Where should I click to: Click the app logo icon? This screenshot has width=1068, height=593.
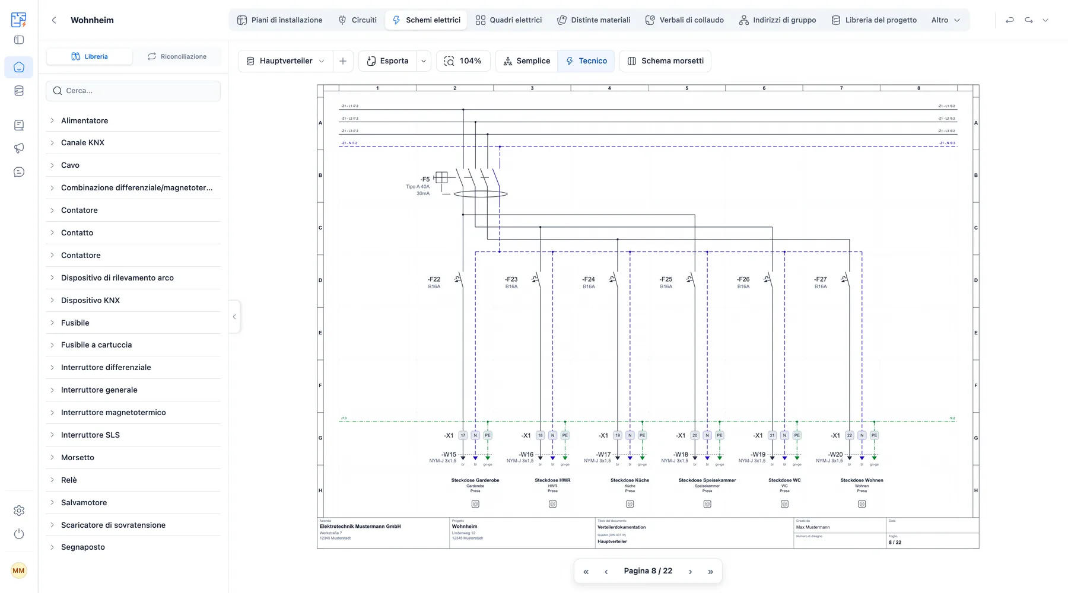(19, 20)
